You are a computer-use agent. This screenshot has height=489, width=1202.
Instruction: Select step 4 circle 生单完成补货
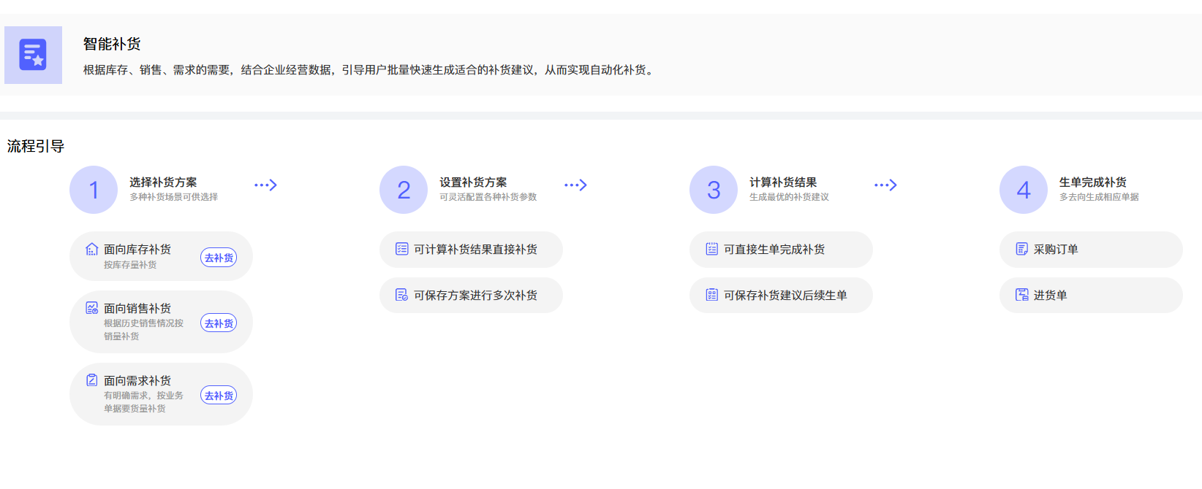1024,190
